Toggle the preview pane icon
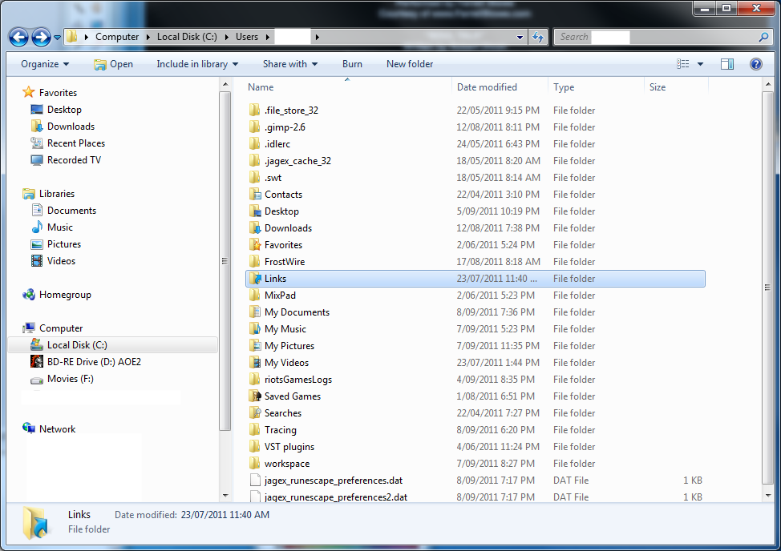 [727, 64]
